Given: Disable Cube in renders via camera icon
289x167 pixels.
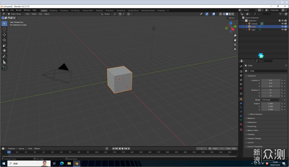Looking at the screenshot, I should pyautogui.click(x=286, y=26).
